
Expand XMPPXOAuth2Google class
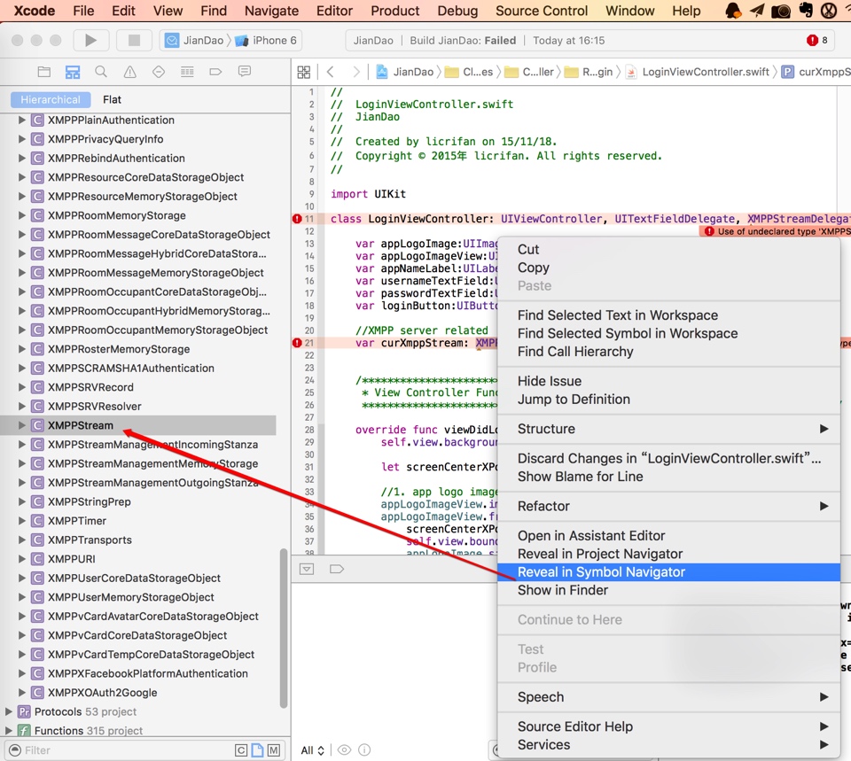[x=21, y=692]
